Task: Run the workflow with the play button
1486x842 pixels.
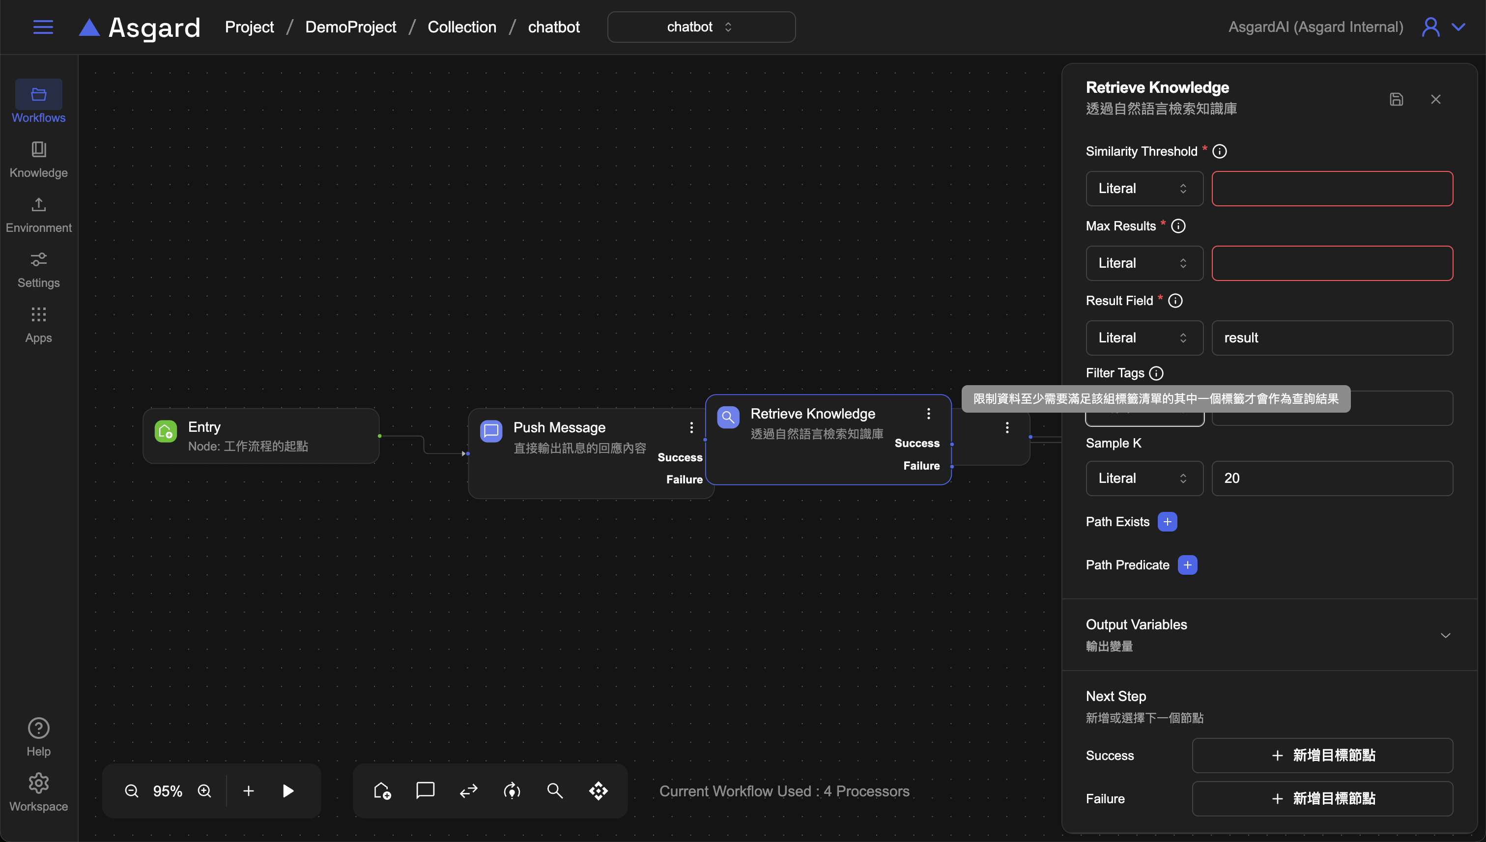Action: point(287,790)
